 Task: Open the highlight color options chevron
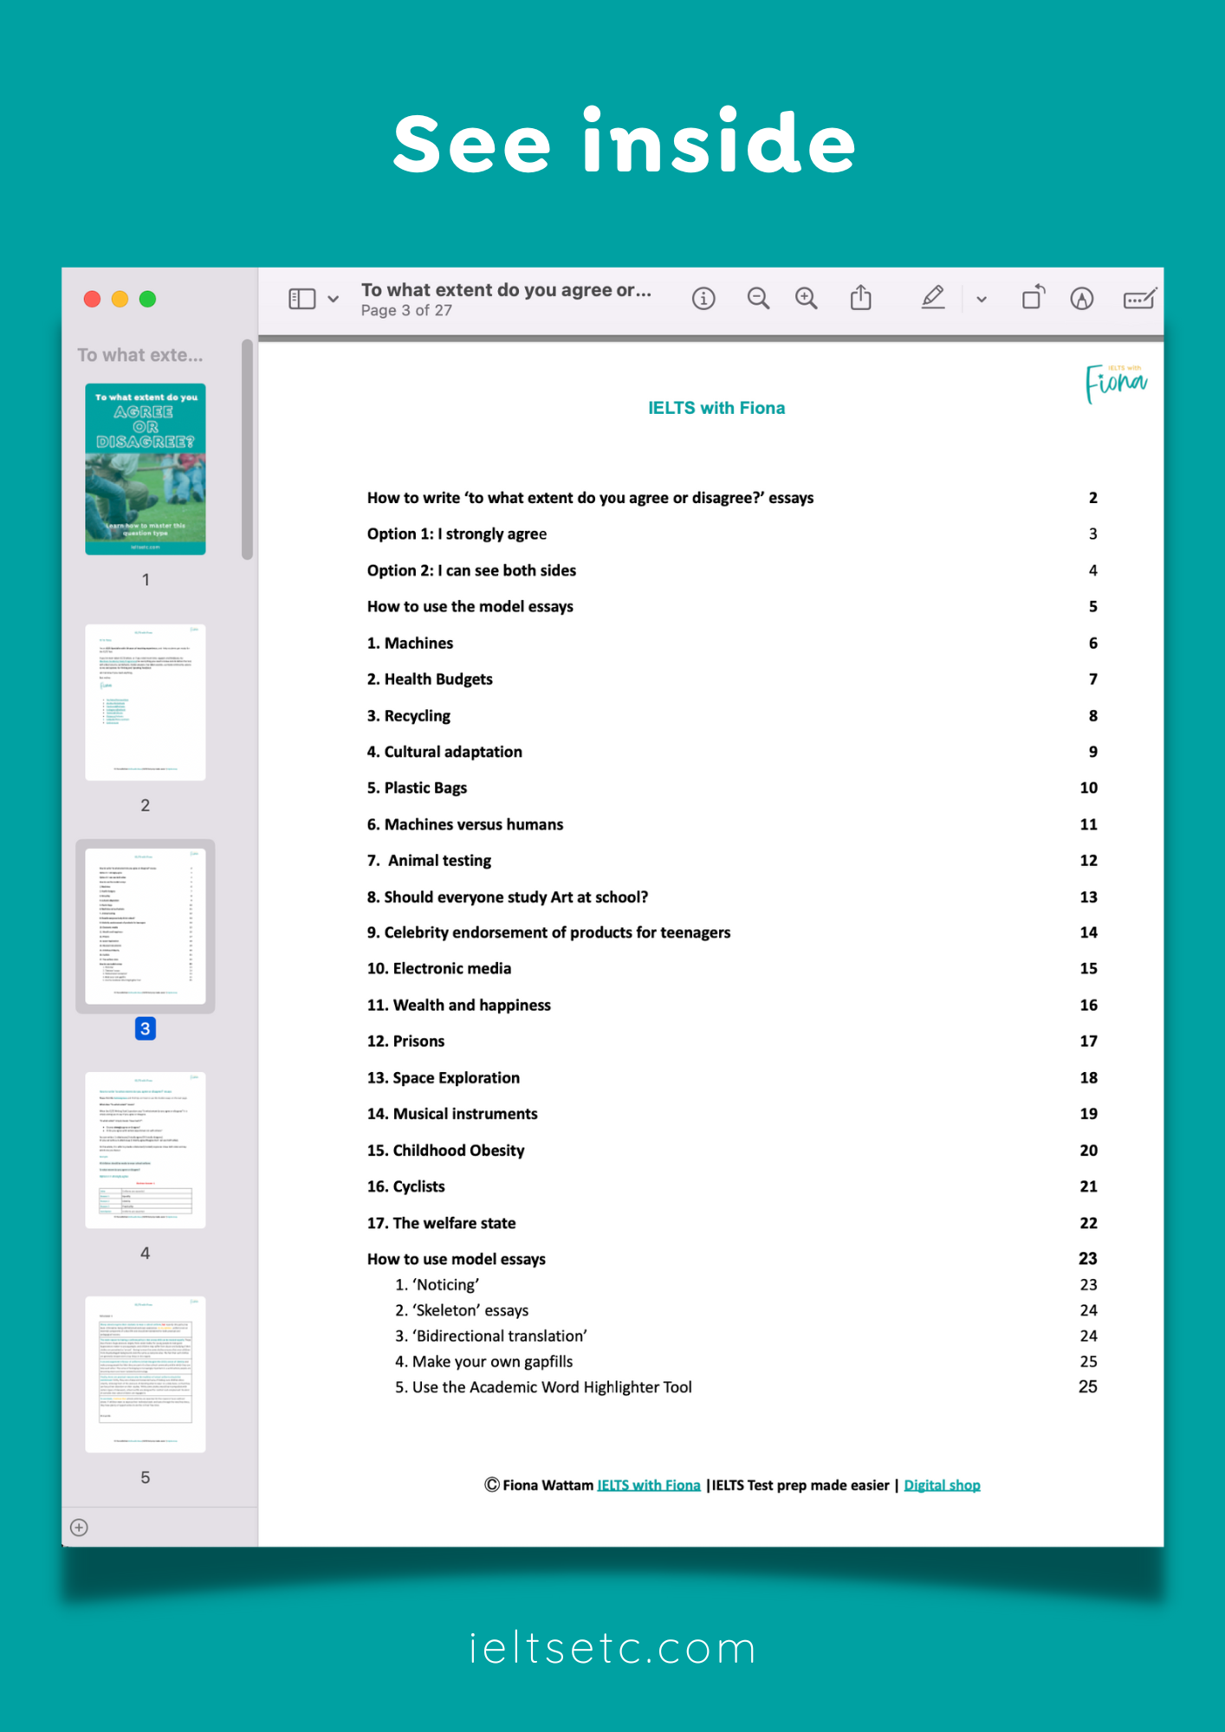(x=982, y=300)
